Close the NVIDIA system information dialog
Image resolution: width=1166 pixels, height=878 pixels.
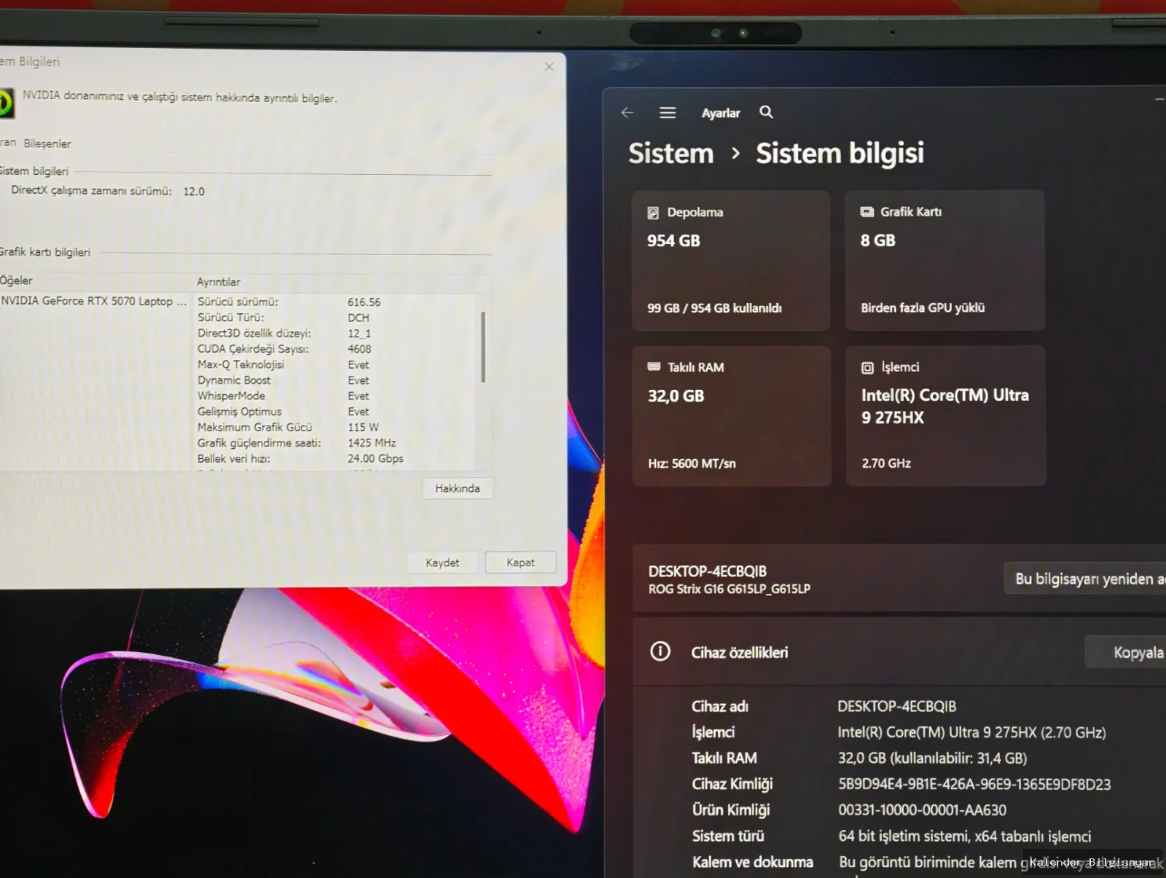click(x=549, y=66)
